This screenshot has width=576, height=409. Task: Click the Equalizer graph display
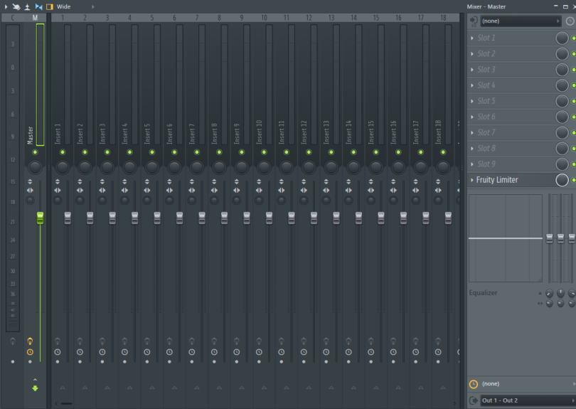(x=506, y=238)
